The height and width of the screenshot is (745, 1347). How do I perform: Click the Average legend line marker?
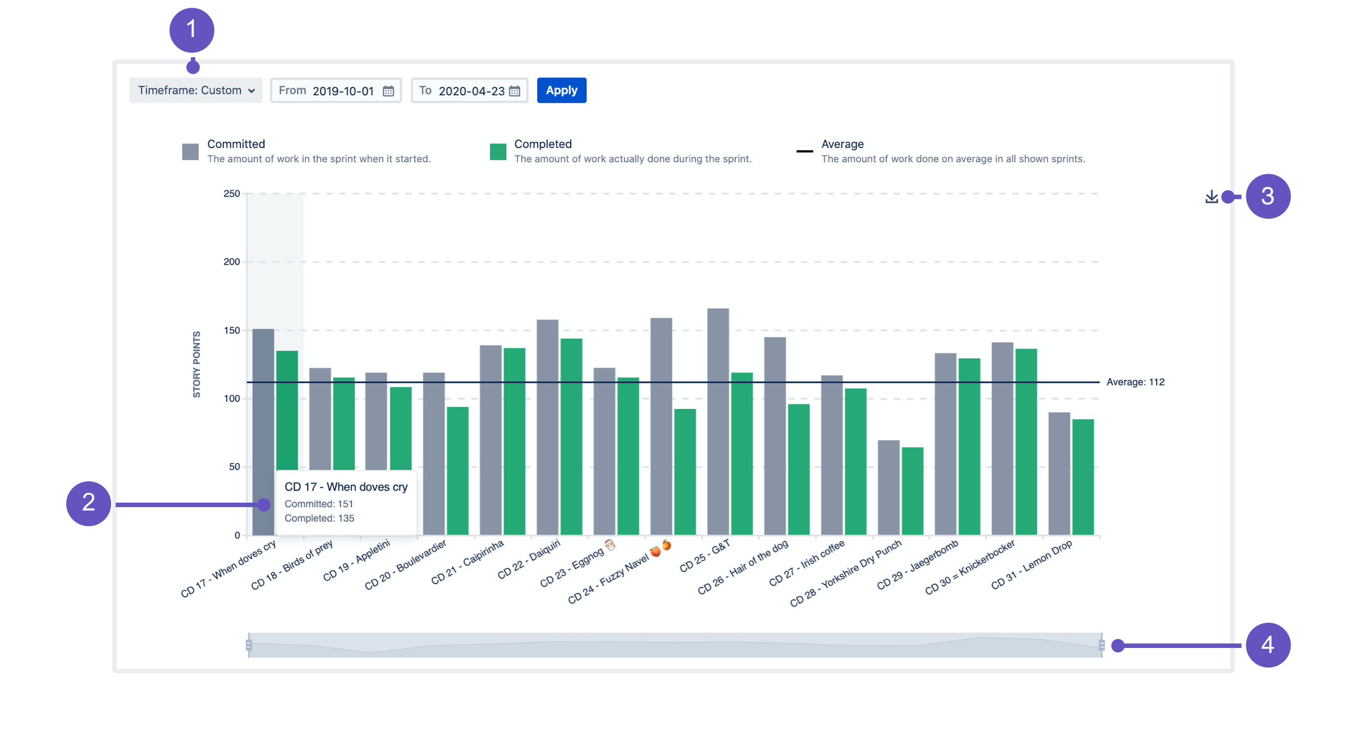(x=804, y=151)
